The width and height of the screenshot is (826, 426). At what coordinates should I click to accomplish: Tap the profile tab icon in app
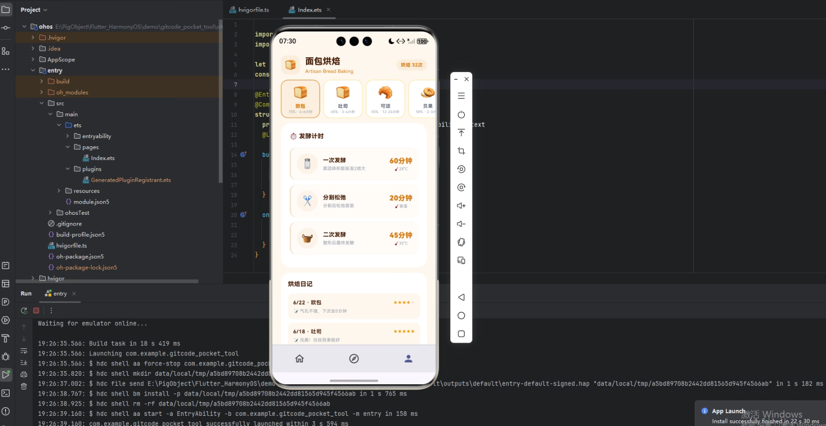[x=408, y=358]
